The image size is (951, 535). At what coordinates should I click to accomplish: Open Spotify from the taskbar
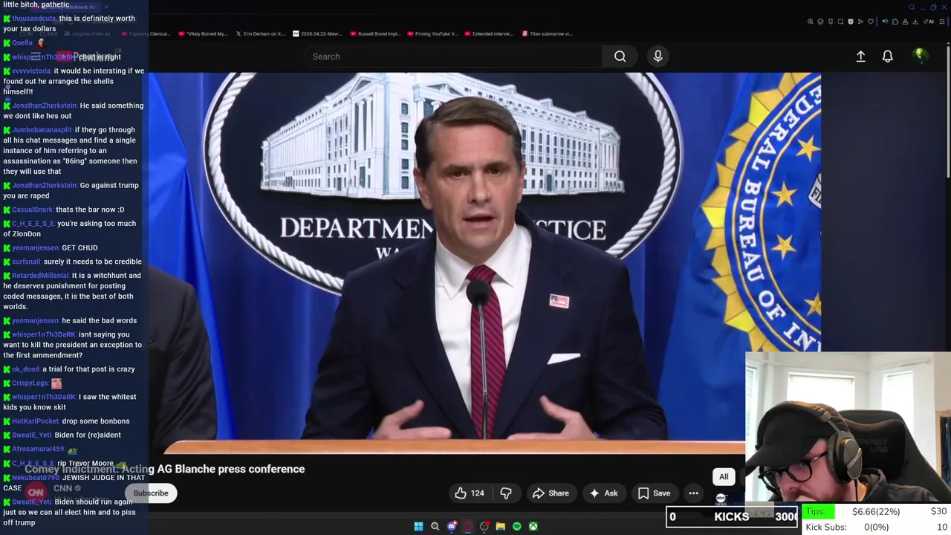tap(516, 526)
